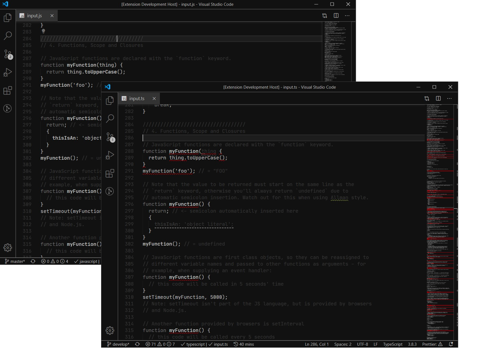Click Open Changes icon in input.ts window
481x360 pixels.
point(427,99)
